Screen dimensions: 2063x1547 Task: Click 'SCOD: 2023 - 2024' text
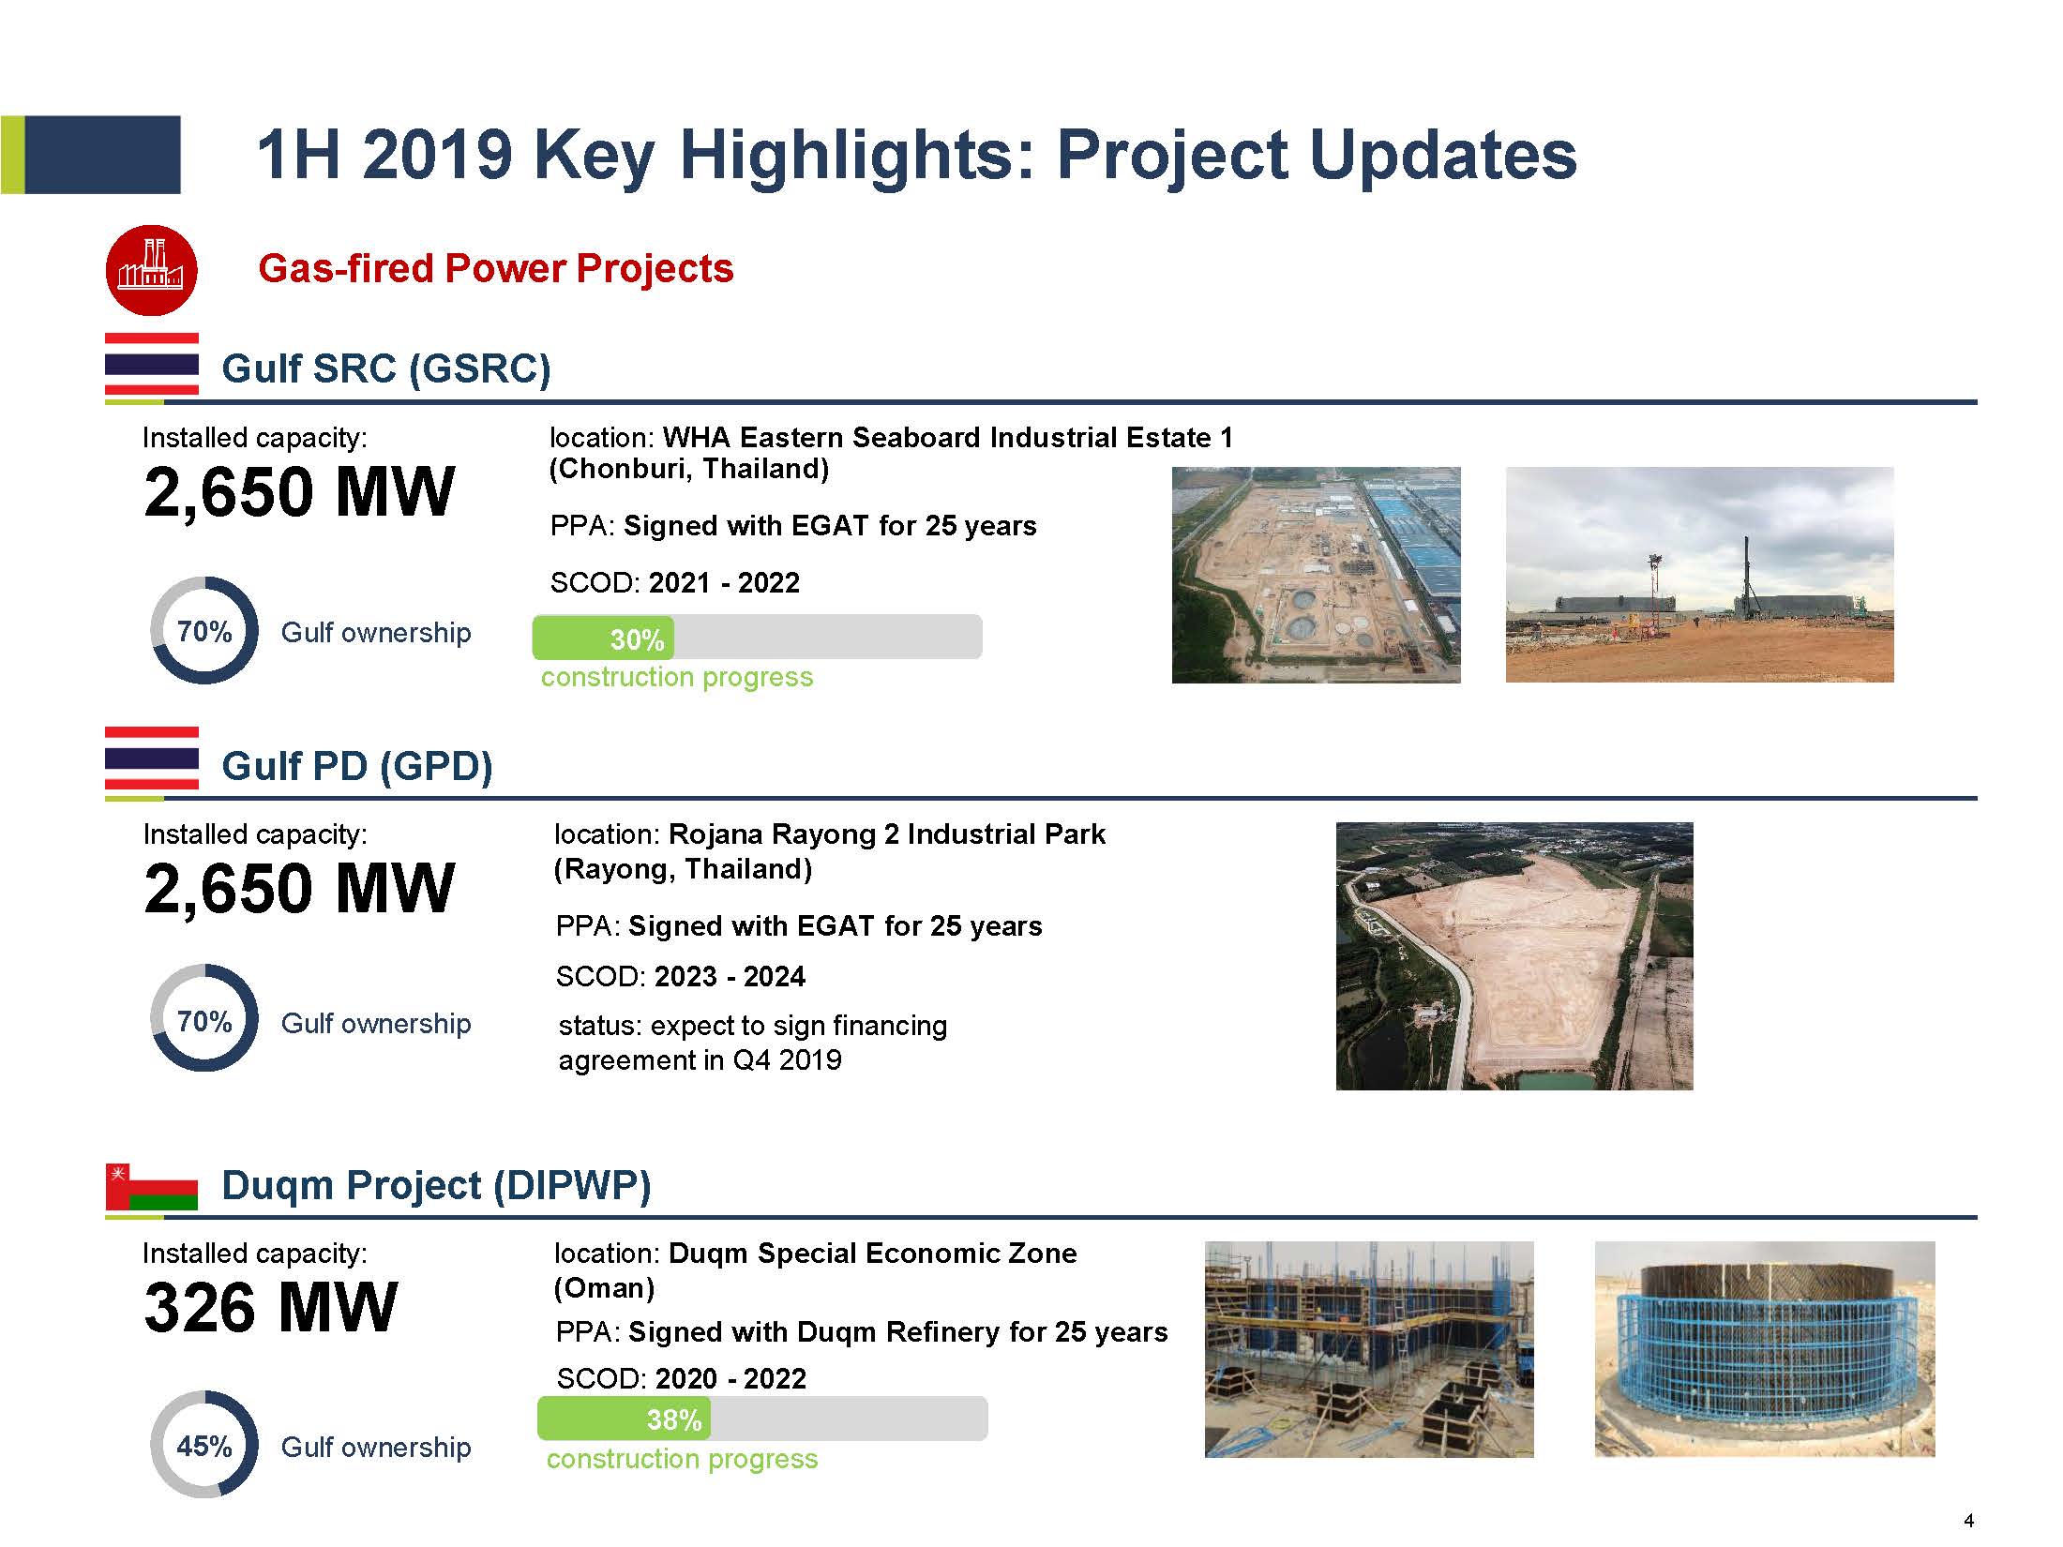click(681, 977)
